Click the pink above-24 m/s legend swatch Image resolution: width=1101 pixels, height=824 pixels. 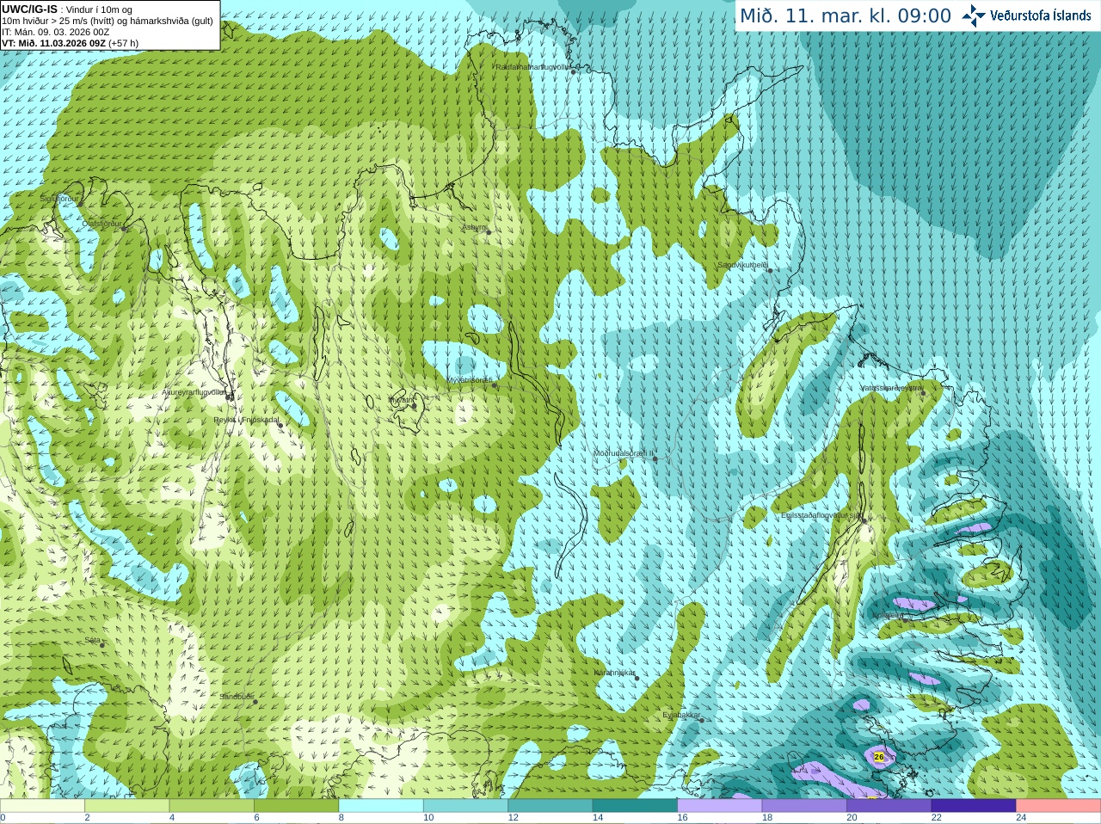click(1059, 806)
